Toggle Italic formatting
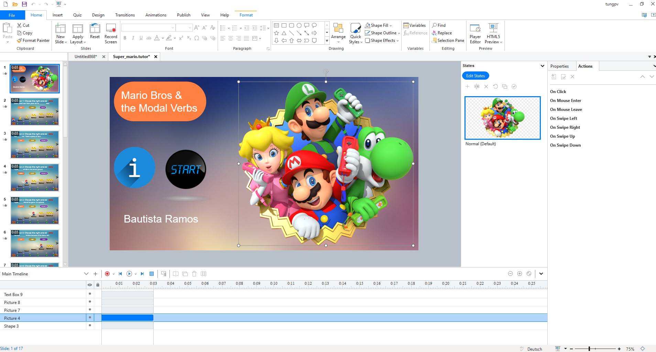656x352 pixels. 133,38
